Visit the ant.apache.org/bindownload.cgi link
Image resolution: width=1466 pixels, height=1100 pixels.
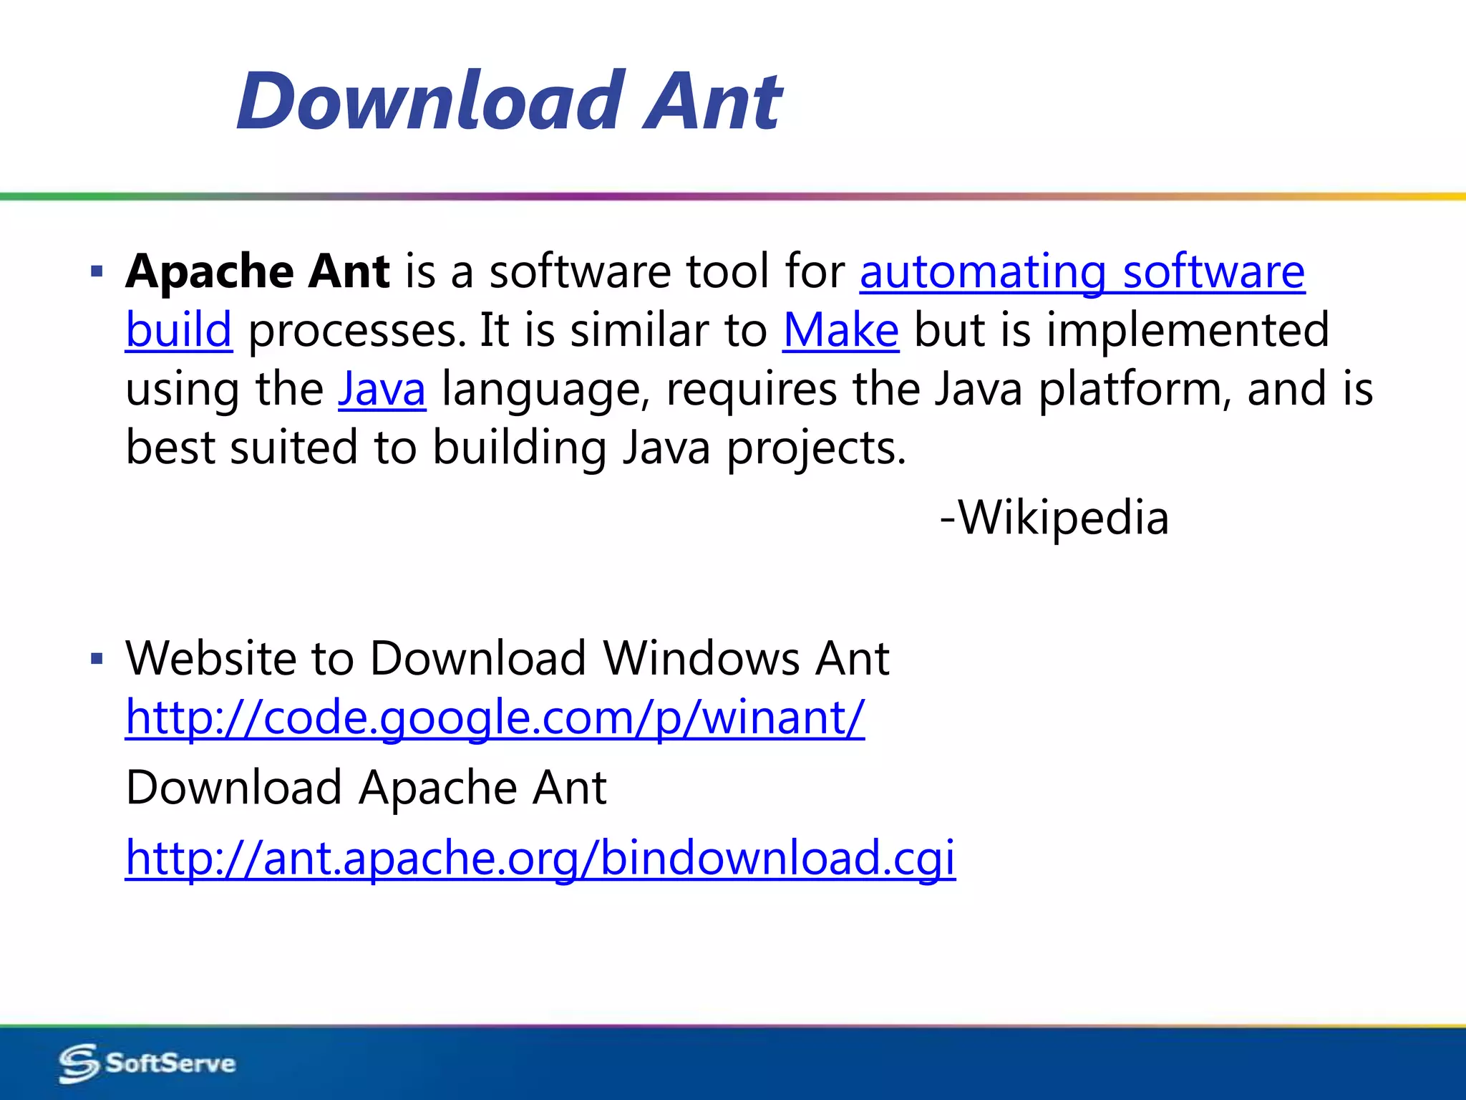point(540,858)
